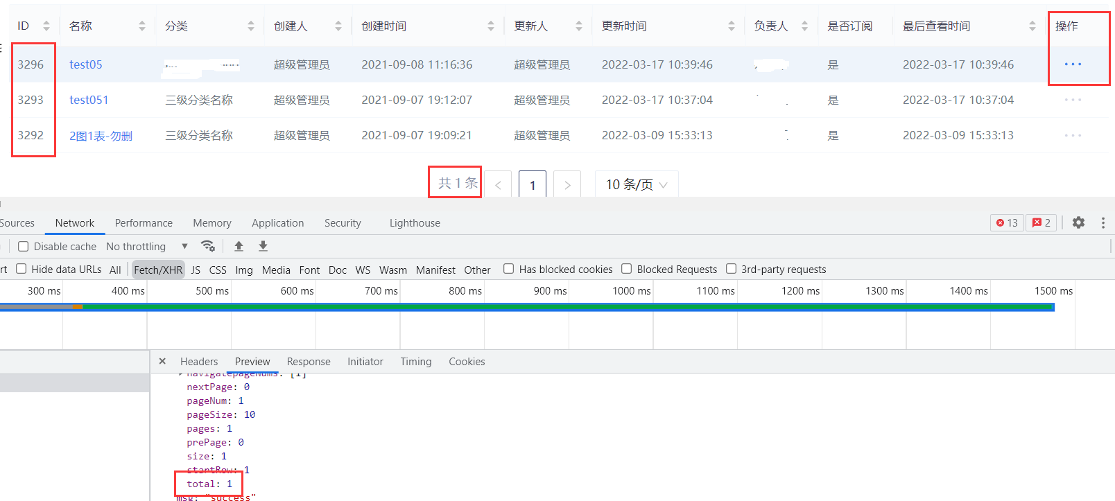
Task: Open actions menu for row test05
Action: (x=1073, y=64)
